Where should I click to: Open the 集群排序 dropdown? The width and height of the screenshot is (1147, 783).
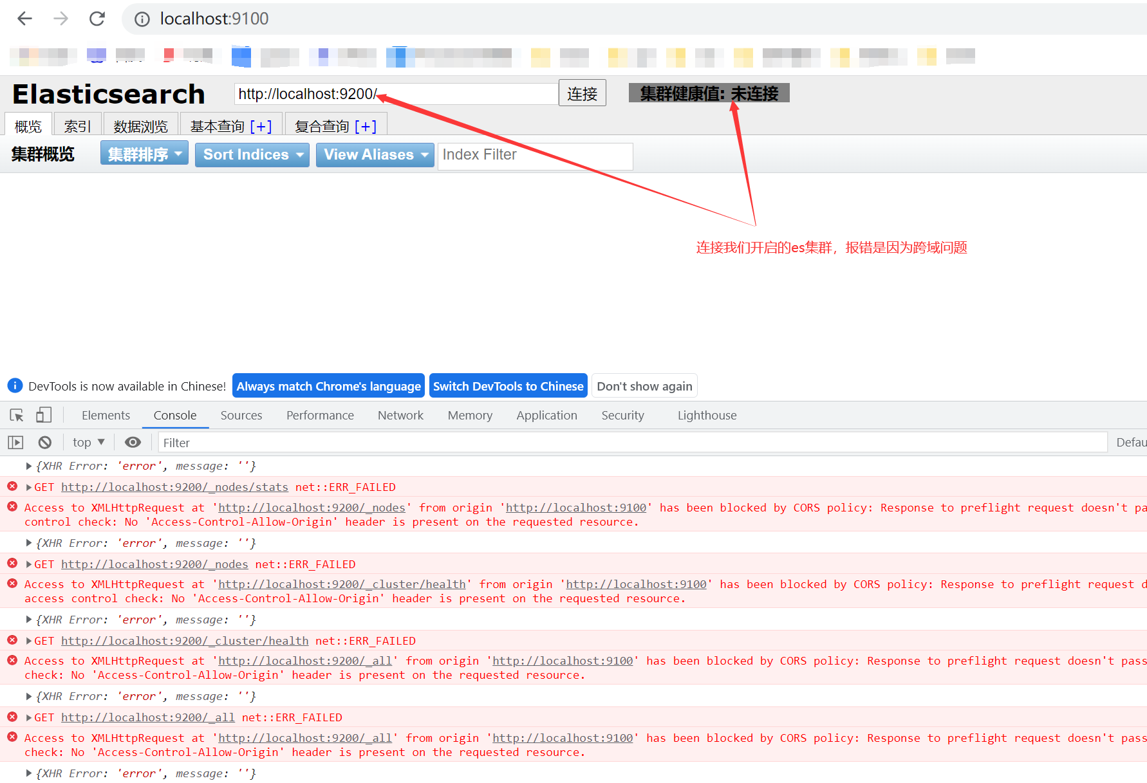(144, 154)
